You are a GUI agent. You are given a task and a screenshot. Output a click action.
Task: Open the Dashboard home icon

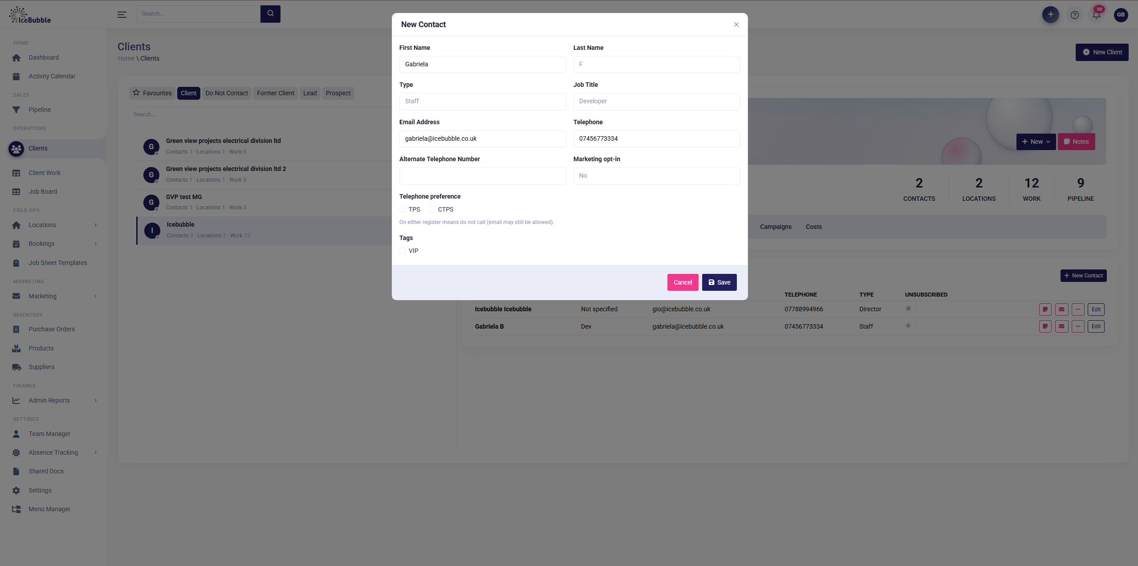(x=16, y=58)
